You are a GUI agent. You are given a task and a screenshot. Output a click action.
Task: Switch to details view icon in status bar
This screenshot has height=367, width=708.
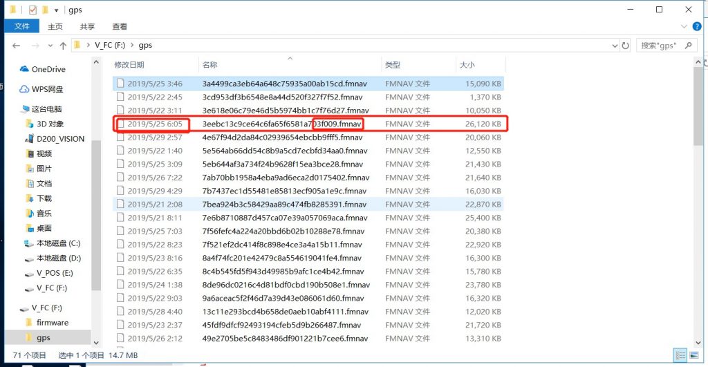(x=680, y=355)
